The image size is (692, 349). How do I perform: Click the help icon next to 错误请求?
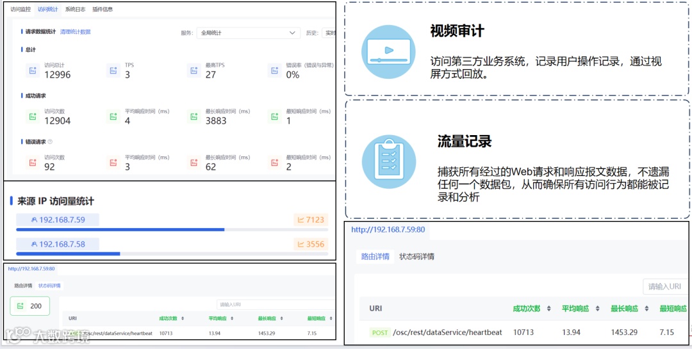50,142
